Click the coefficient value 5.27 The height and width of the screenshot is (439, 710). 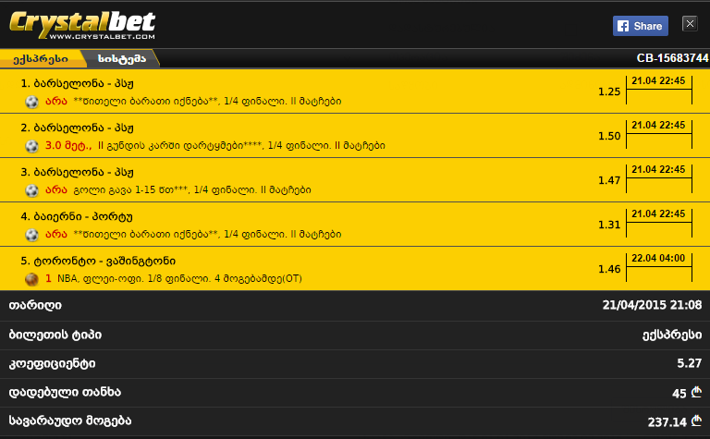click(x=689, y=363)
